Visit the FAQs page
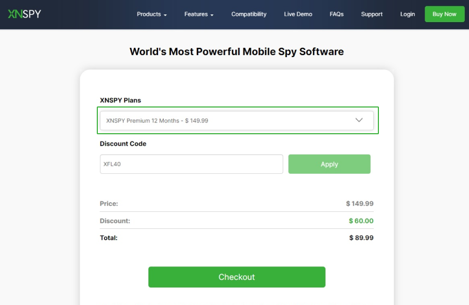 click(337, 14)
